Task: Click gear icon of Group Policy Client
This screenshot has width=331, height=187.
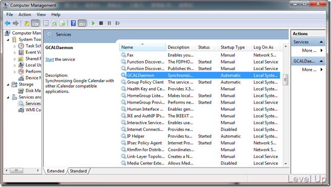Action: coord(123,82)
